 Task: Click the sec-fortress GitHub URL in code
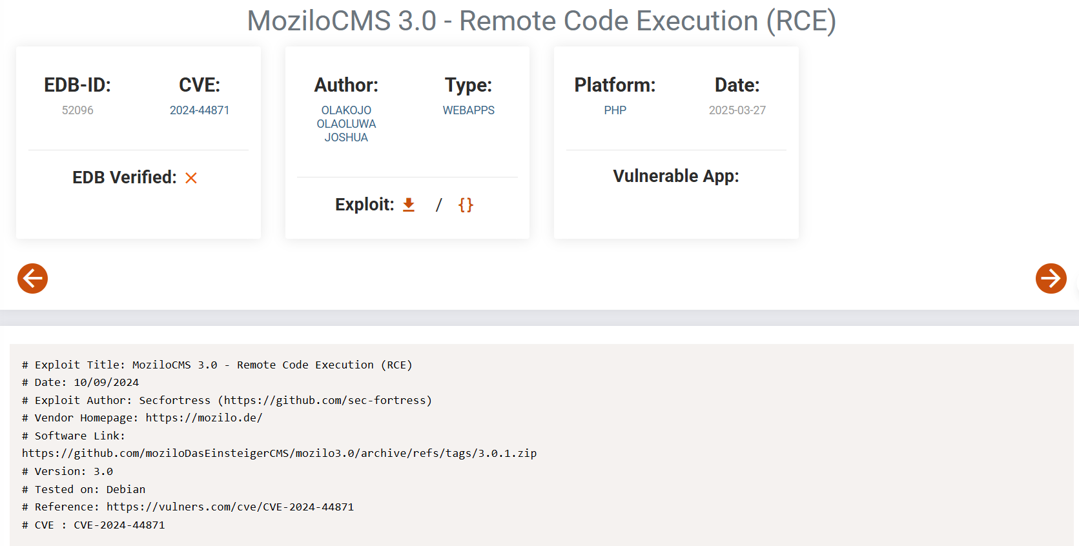[x=327, y=400]
